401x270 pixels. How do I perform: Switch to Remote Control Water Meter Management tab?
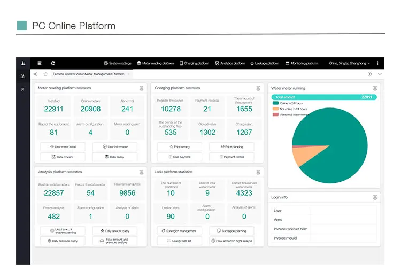pyautogui.click(x=88, y=74)
